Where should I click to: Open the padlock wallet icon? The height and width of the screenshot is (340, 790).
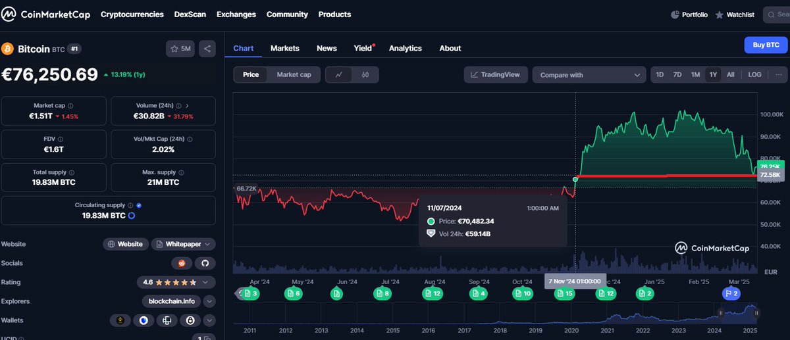point(190,320)
